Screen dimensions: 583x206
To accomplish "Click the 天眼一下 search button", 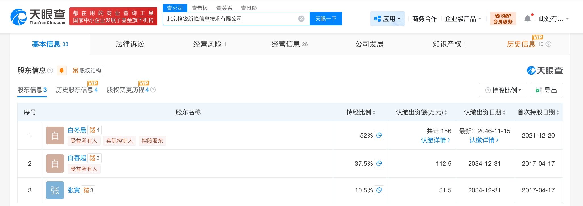I will tap(326, 19).
